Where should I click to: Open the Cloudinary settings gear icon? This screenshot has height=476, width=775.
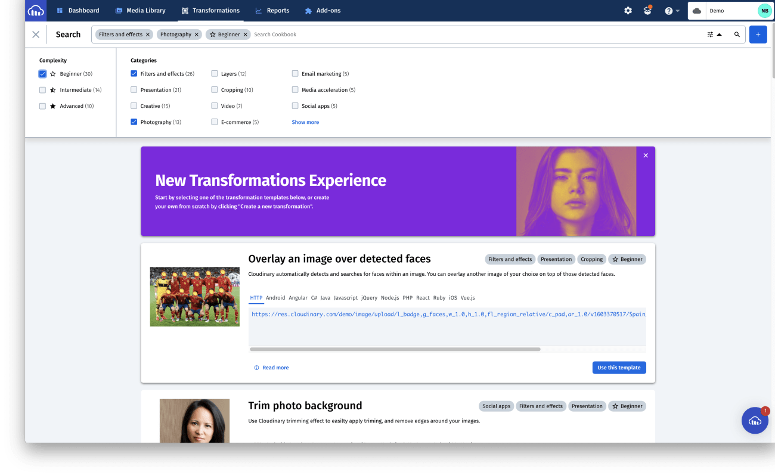coord(628,10)
